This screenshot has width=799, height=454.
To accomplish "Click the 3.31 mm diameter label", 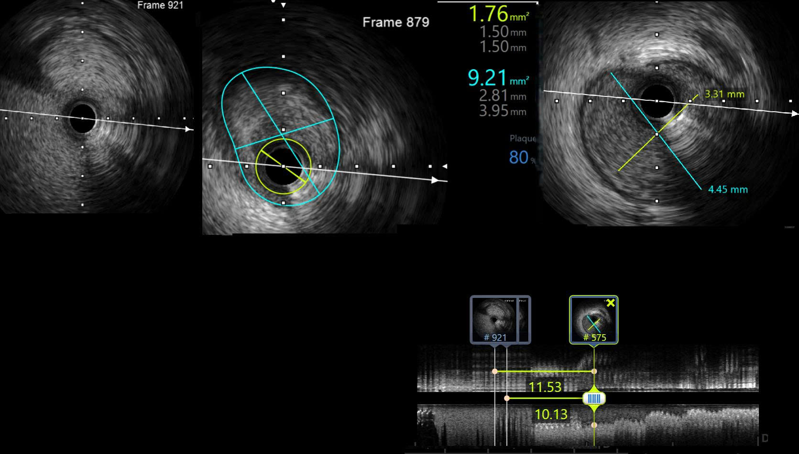I will pos(724,94).
